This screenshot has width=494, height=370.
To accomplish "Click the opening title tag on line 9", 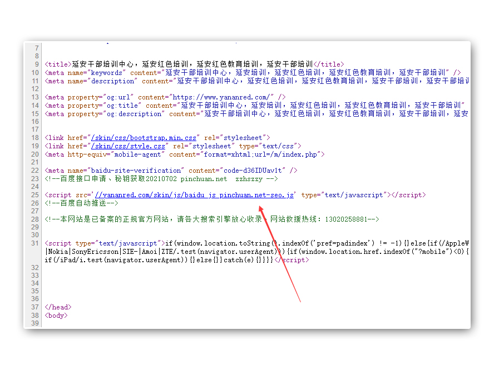I will (x=58, y=64).
